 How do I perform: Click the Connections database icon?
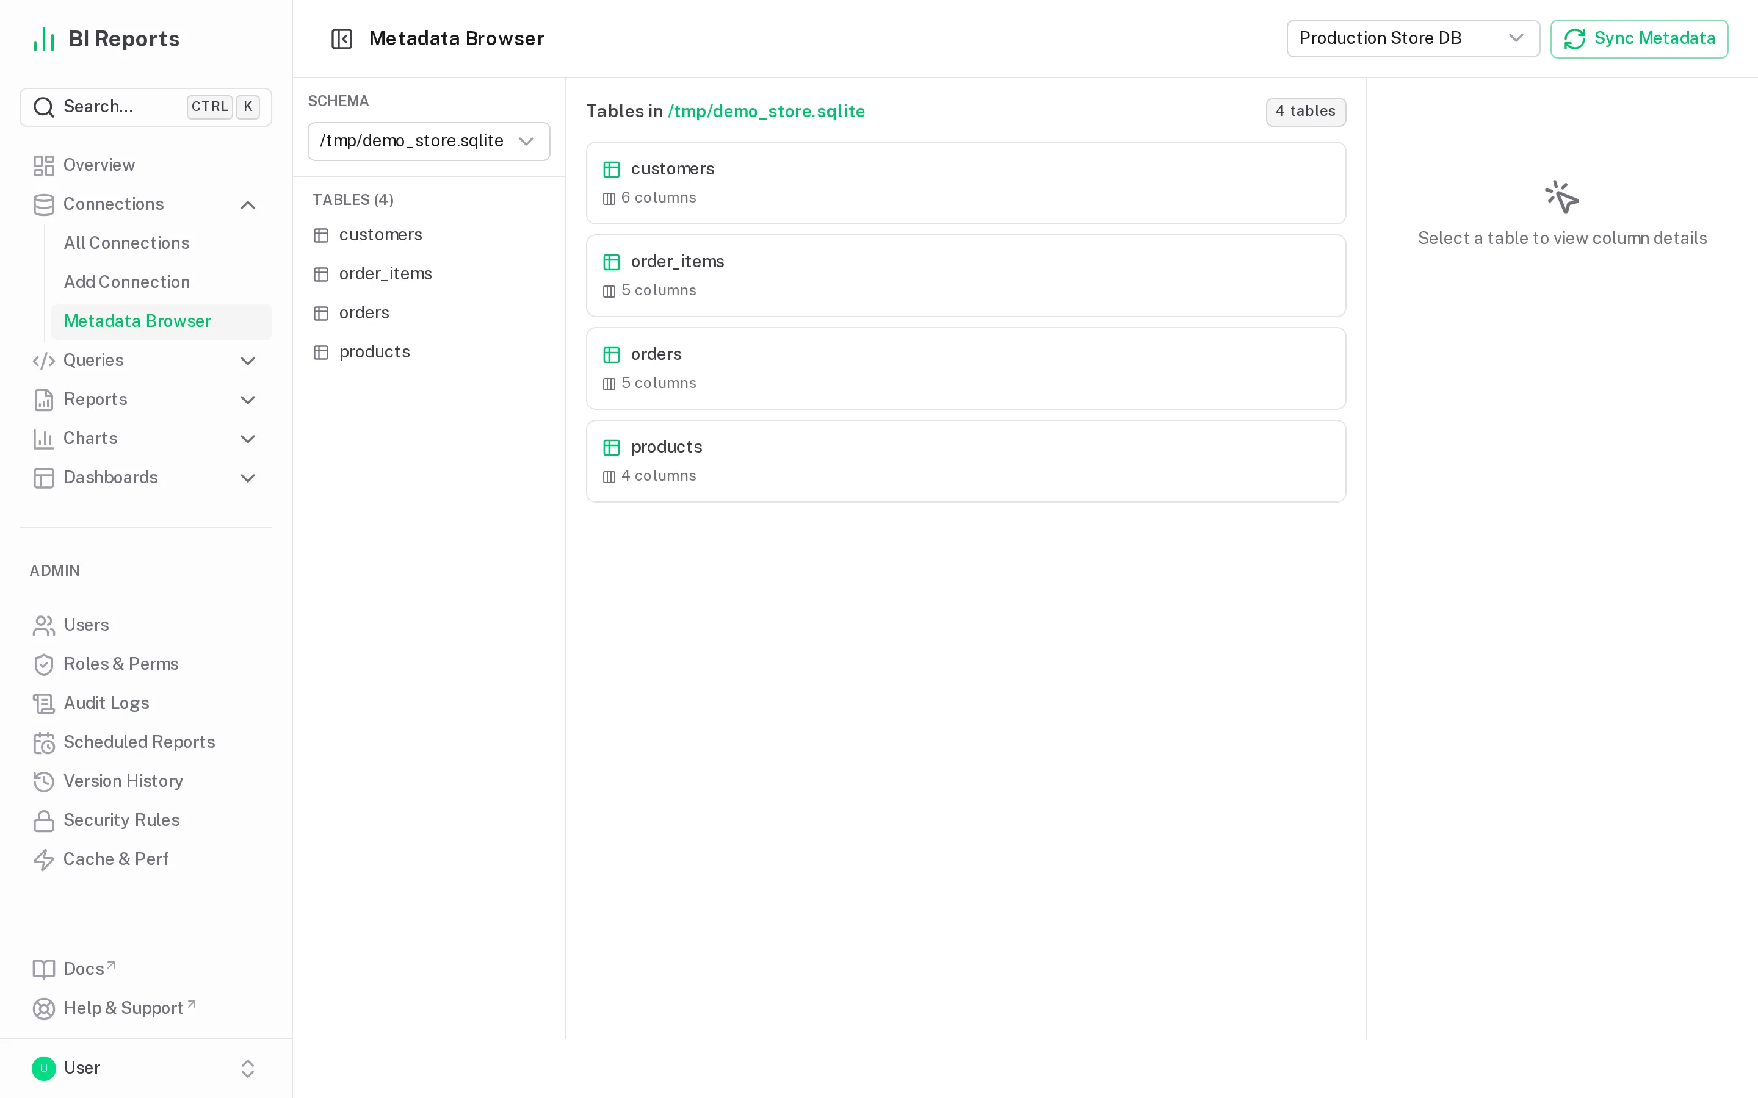(43, 205)
